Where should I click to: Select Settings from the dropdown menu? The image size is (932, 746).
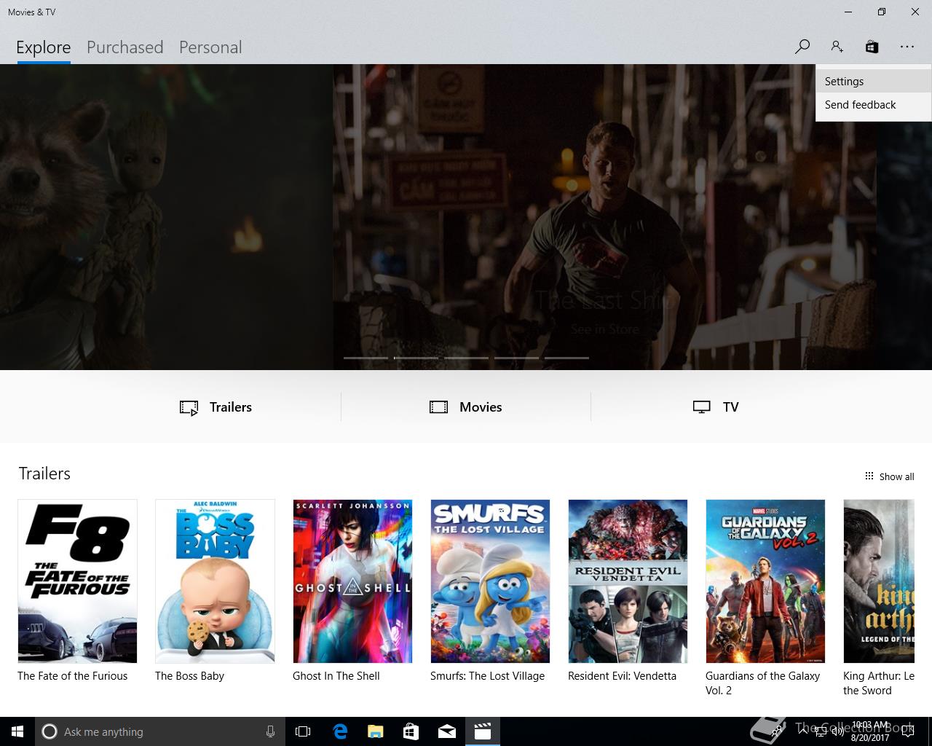[x=873, y=82]
